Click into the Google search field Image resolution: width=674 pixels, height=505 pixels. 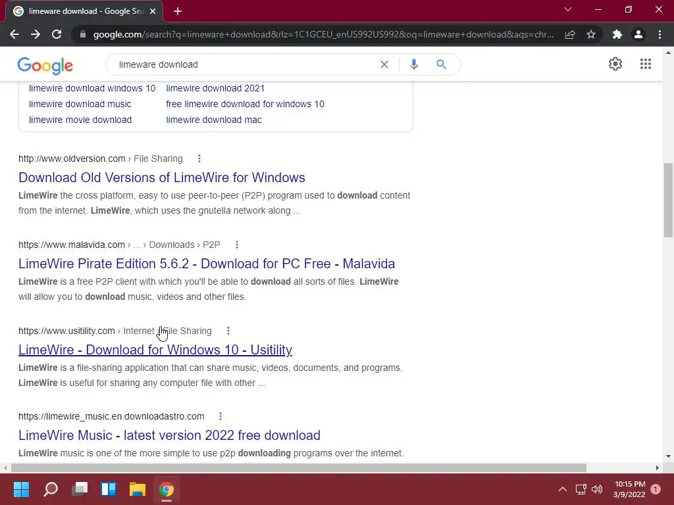(245, 64)
